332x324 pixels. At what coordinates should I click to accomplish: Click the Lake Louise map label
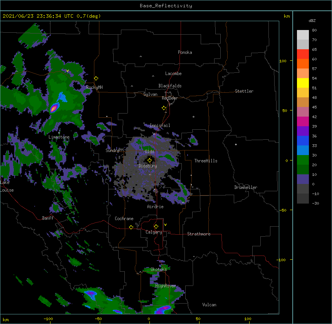pos(7,186)
